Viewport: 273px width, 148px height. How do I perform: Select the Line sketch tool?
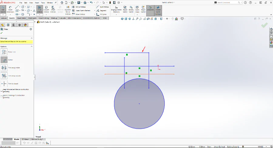click(x=17, y=7)
